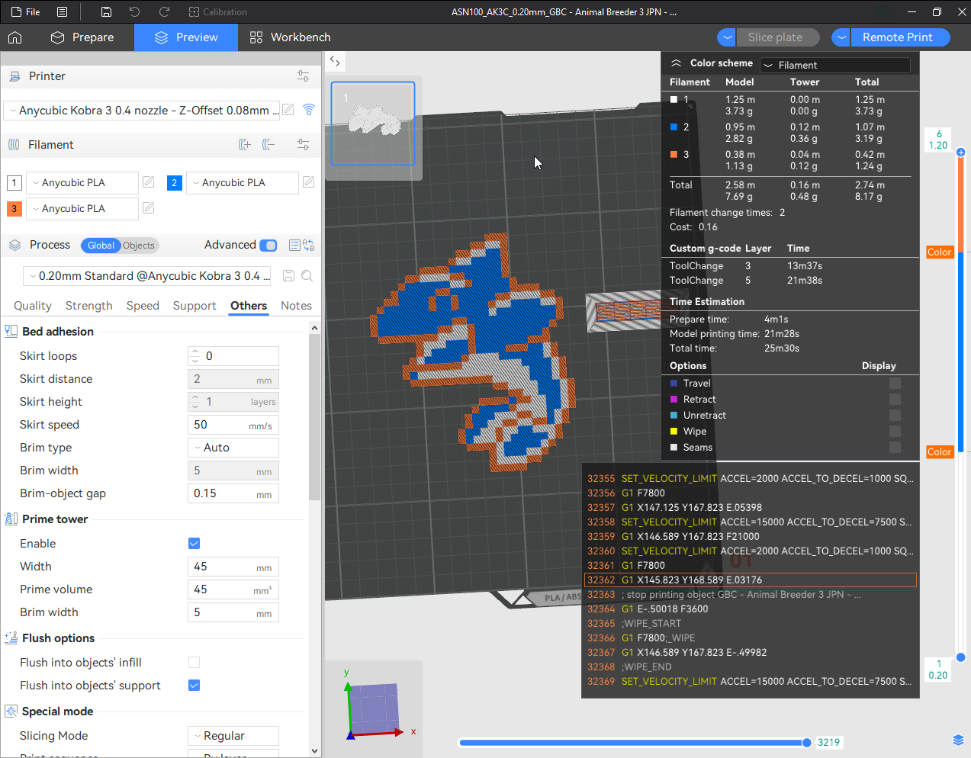The width and height of the screenshot is (971, 758).
Task: Click the save project icon
Action: click(107, 12)
